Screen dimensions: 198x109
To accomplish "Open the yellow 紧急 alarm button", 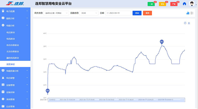I will (x=162, y=4).
